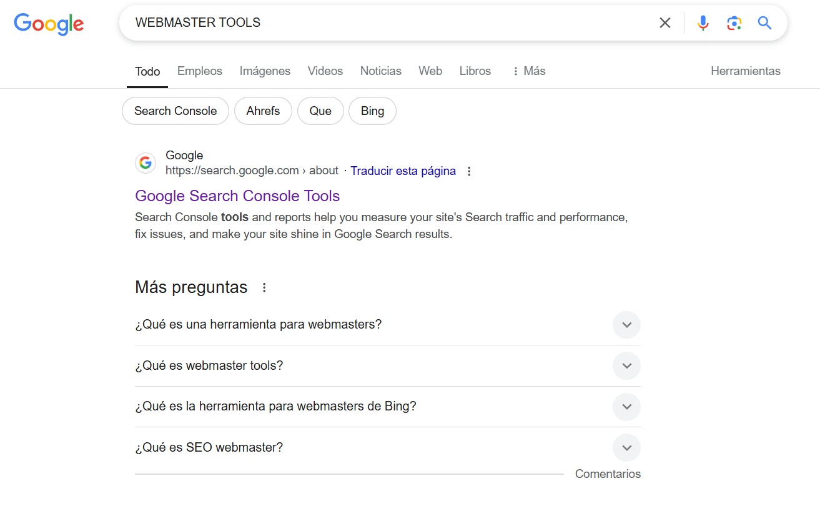Clear the search box with the X icon
This screenshot has width=820, height=511.
[x=665, y=23]
